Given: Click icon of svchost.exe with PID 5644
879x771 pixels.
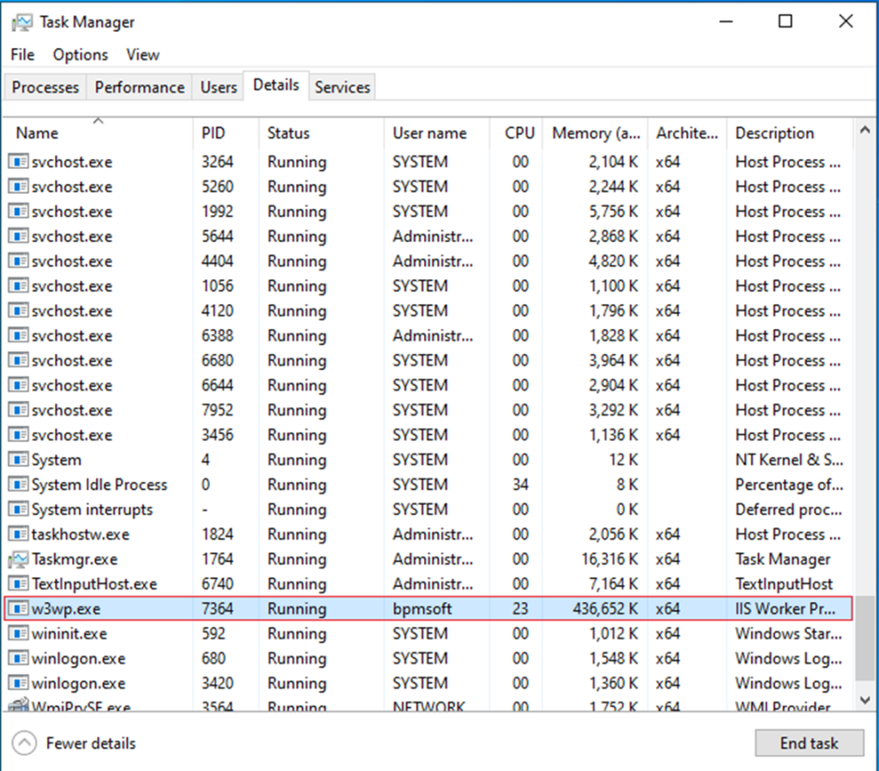Looking at the screenshot, I should (x=18, y=236).
